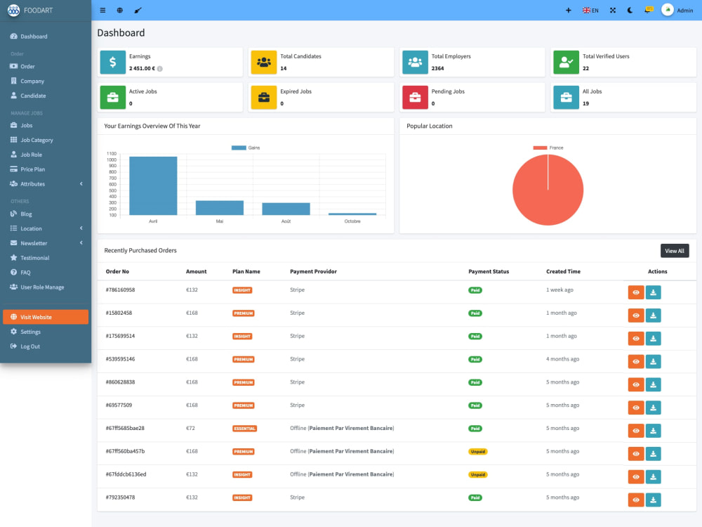The width and height of the screenshot is (702, 527).
Task: Toggle the France legend in pie chart
Action: [548, 148]
